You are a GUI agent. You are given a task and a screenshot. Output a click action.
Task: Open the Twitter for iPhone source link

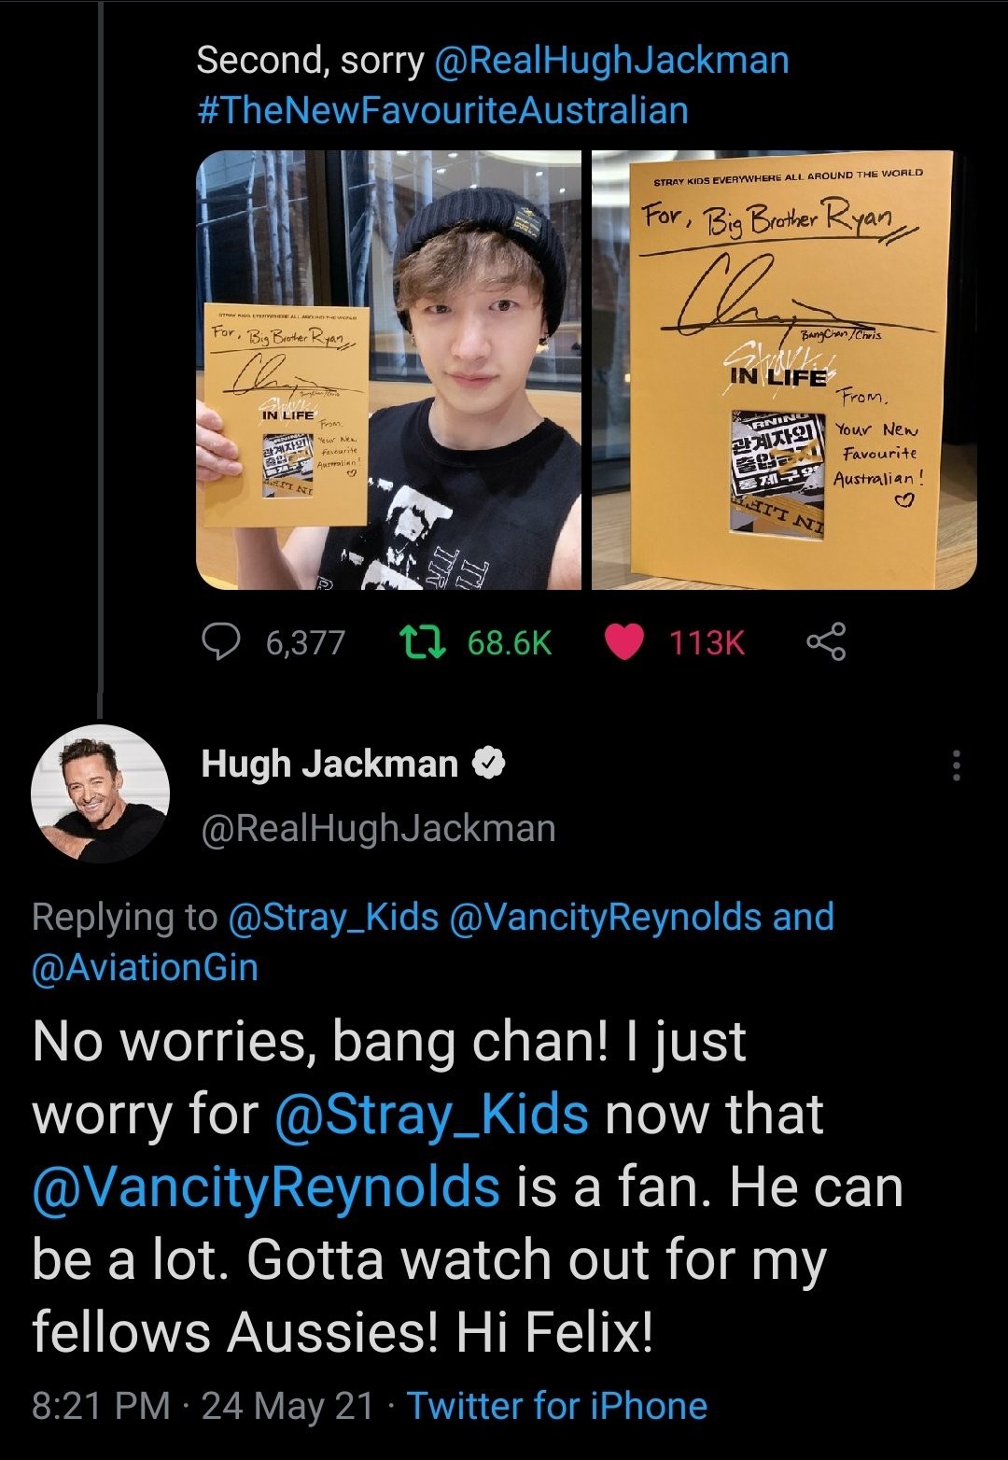pos(557,1406)
